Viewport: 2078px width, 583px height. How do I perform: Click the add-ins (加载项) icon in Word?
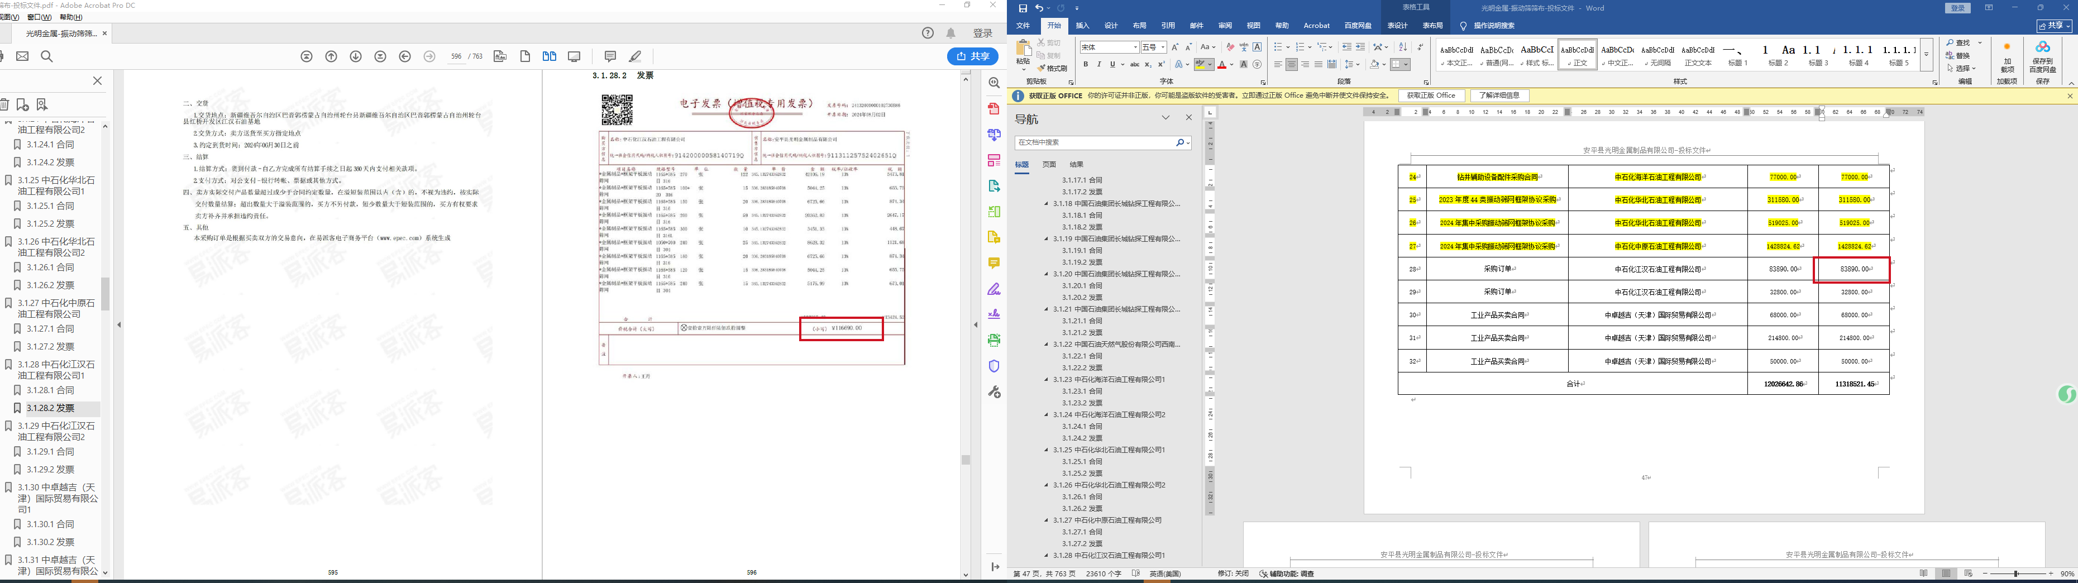click(x=2007, y=59)
